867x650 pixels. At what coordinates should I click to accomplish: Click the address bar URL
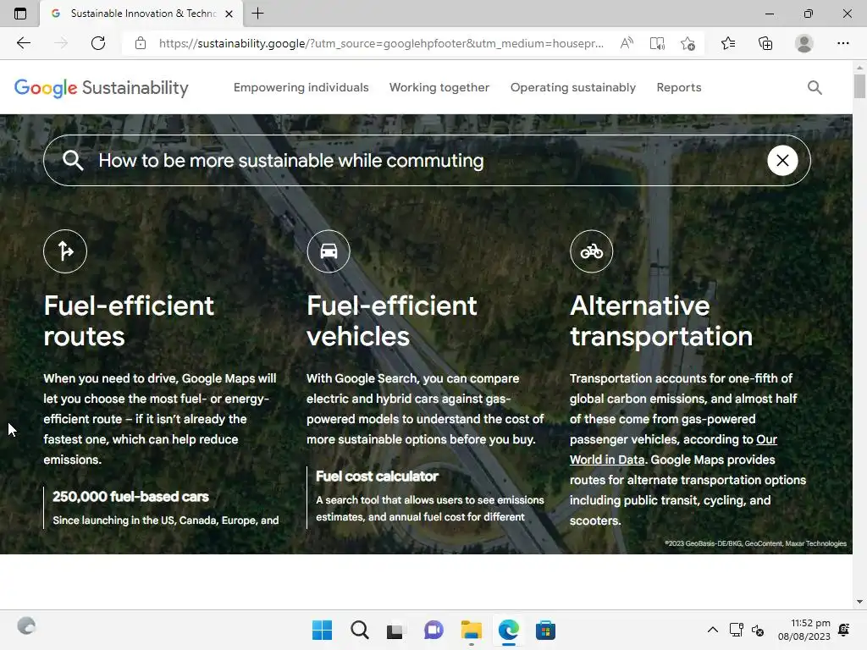(381, 43)
